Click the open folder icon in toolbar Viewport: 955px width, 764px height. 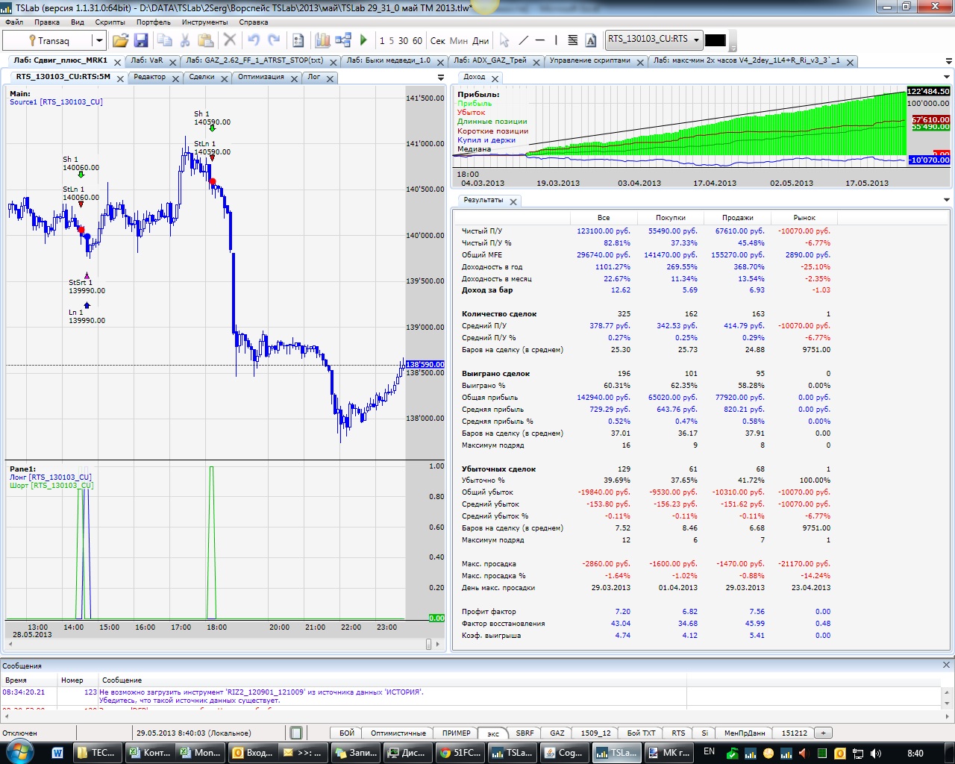click(120, 40)
